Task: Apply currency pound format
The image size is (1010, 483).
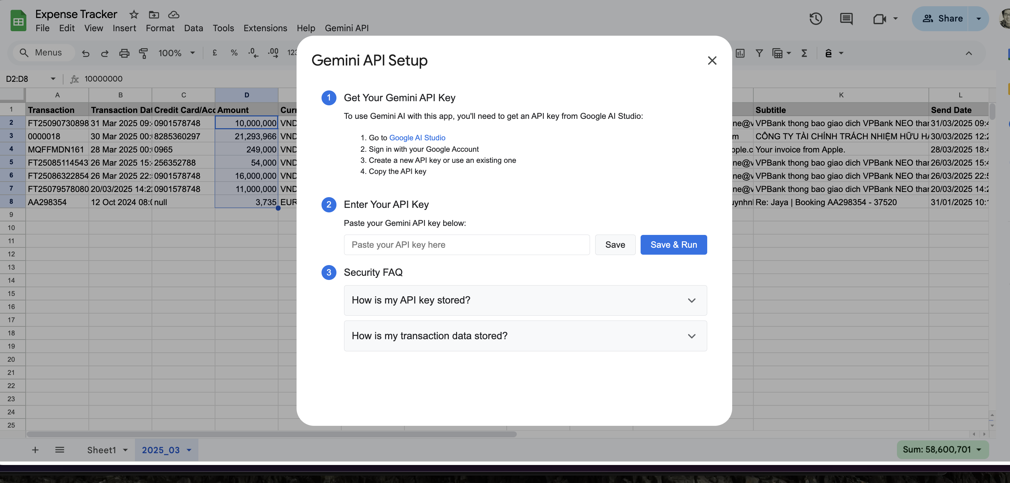Action: 214,52
